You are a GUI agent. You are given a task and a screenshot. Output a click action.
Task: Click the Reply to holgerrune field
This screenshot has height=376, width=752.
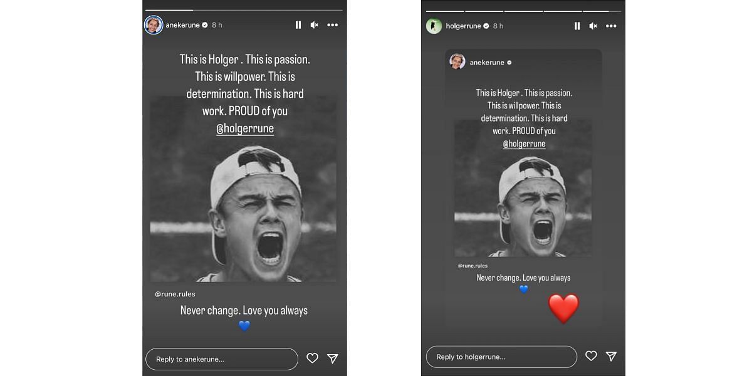point(501,357)
